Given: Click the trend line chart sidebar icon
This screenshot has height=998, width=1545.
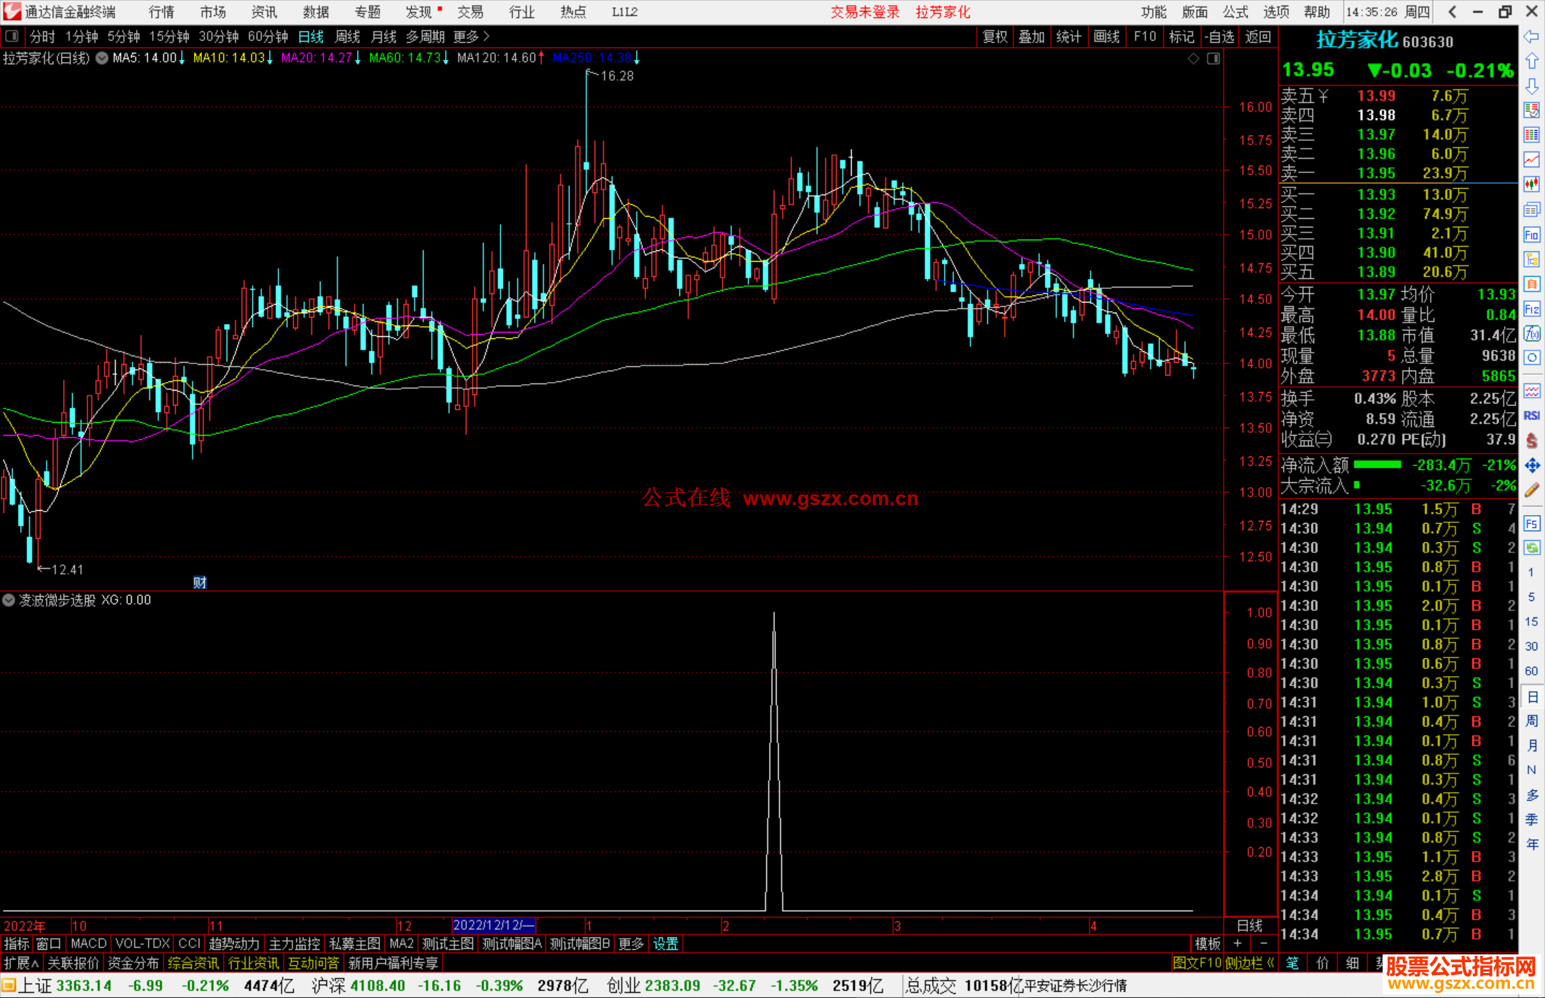Looking at the screenshot, I should click(1531, 160).
